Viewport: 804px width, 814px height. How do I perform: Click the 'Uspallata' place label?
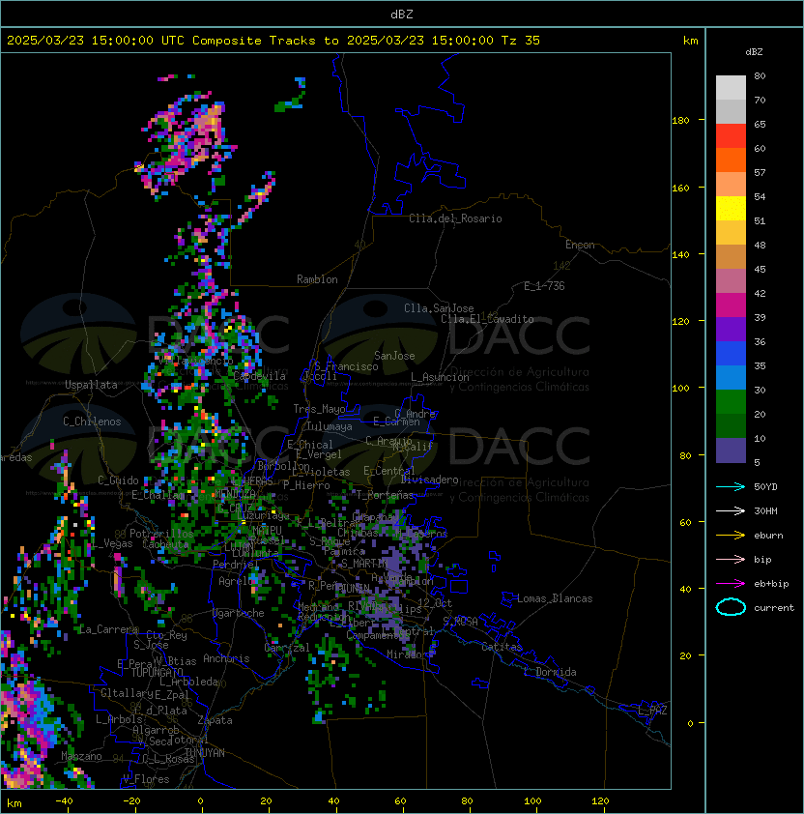tap(91, 385)
